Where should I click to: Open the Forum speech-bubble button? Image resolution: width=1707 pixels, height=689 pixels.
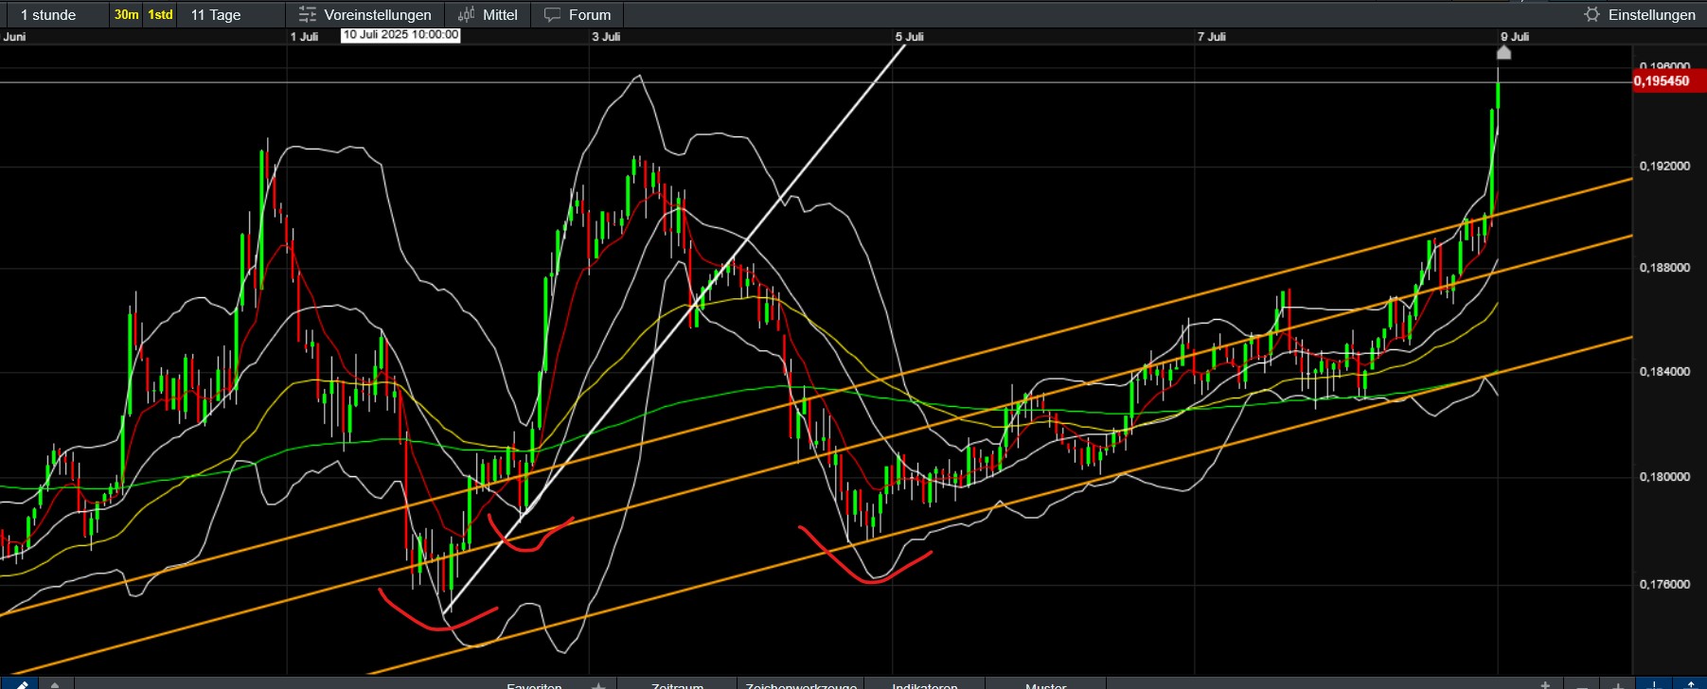point(578,14)
